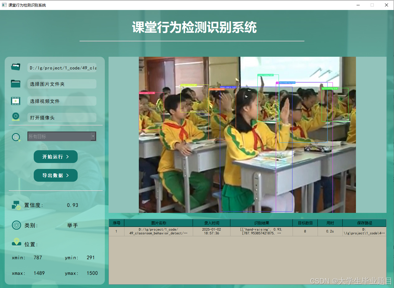Click the 用时 column header
394x288 pixels.
coord(330,223)
